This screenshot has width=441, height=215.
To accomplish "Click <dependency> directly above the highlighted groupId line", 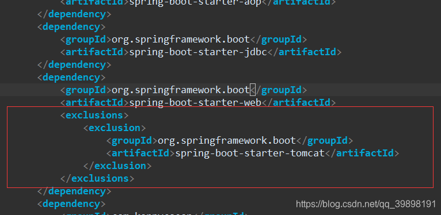I will point(71,78).
